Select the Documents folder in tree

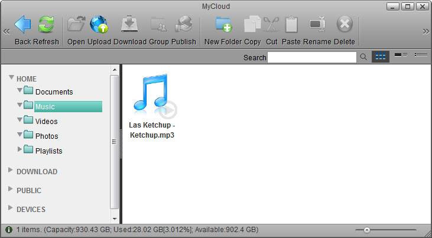pos(53,92)
